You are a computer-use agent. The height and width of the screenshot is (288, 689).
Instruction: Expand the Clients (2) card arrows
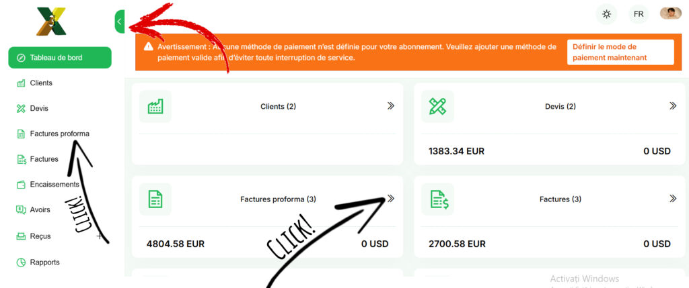[391, 105]
